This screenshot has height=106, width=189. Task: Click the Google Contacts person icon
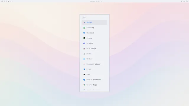(84, 80)
